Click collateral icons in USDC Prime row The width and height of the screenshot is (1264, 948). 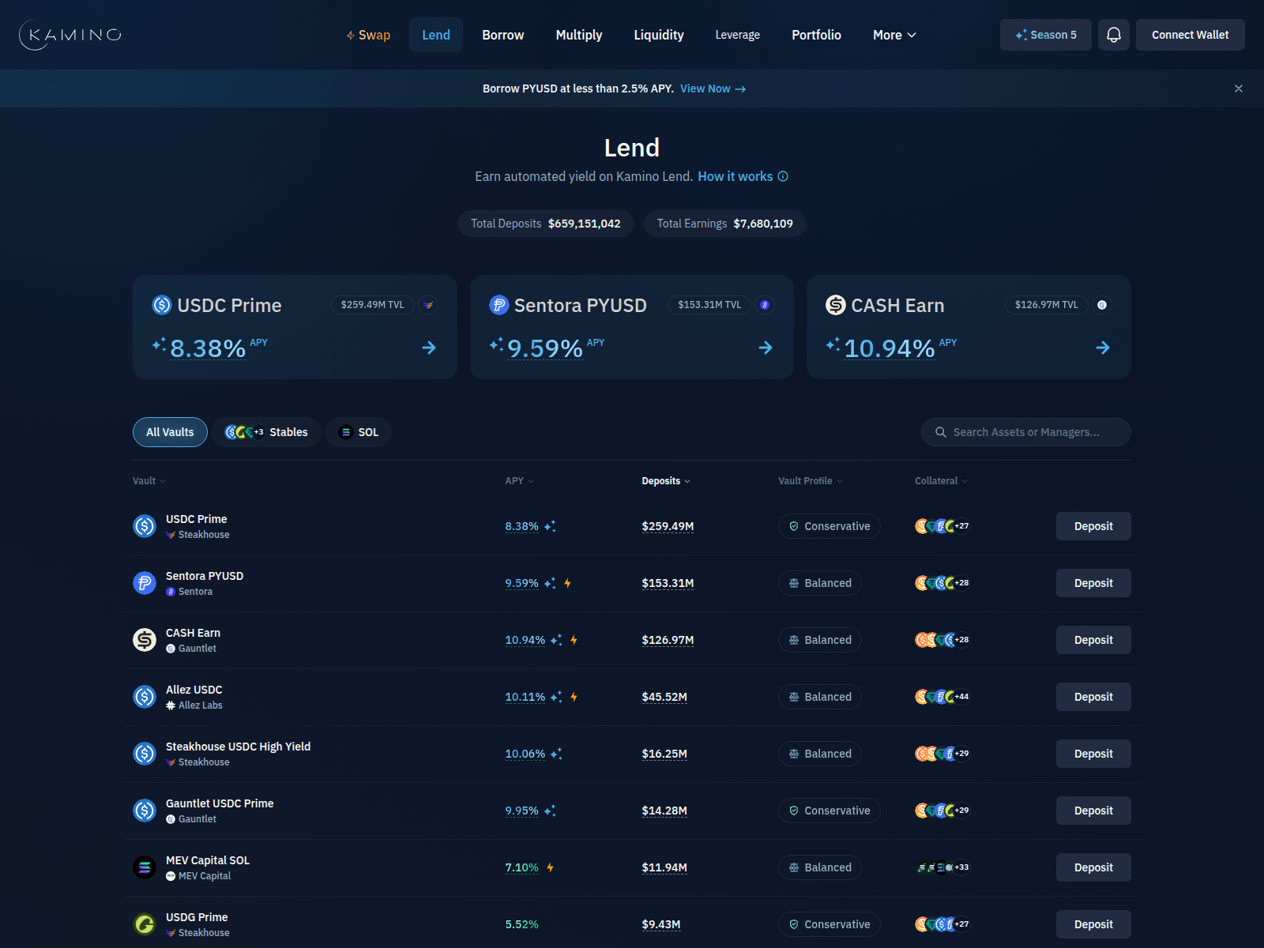[942, 526]
